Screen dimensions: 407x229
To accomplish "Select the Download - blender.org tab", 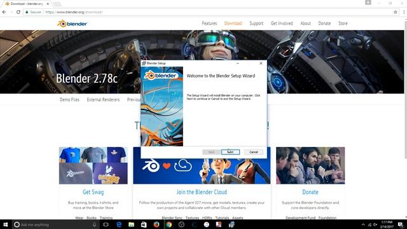I will (x=26, y=4).
